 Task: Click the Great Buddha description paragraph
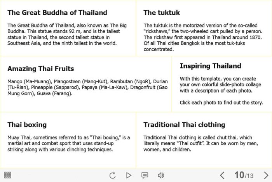[67, 34]
